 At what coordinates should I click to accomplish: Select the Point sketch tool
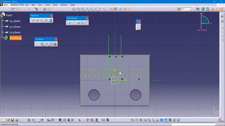point(104,9)
